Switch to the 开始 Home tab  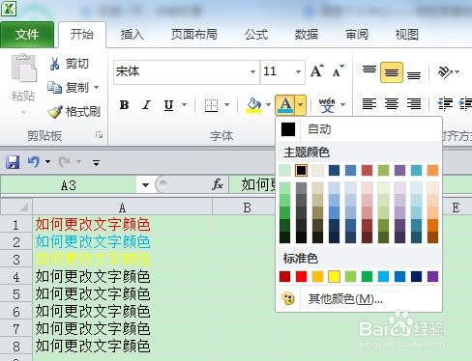click(82, 35)
